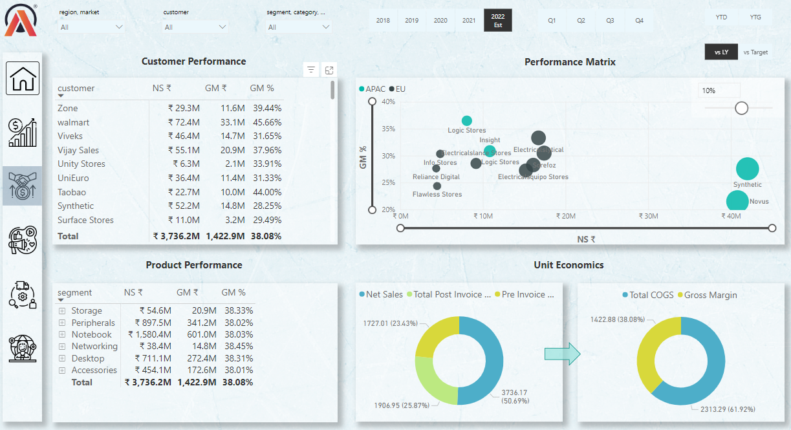Select the 2022 Est year tab
The height and width of the screenshot is (430, 791).
pyautogui.click(x=497, y=20)
